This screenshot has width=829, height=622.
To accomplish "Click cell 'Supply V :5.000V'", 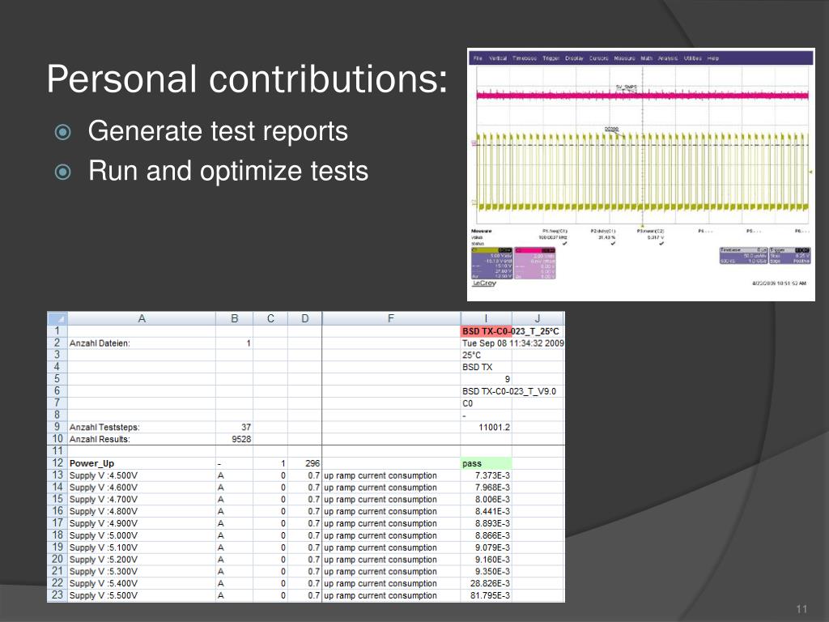I will point(141,535).
